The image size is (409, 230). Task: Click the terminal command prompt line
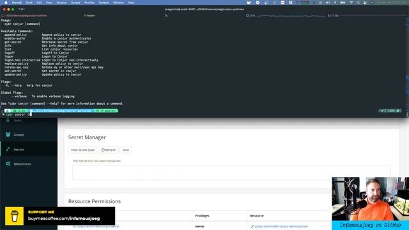tap(19, 114)
